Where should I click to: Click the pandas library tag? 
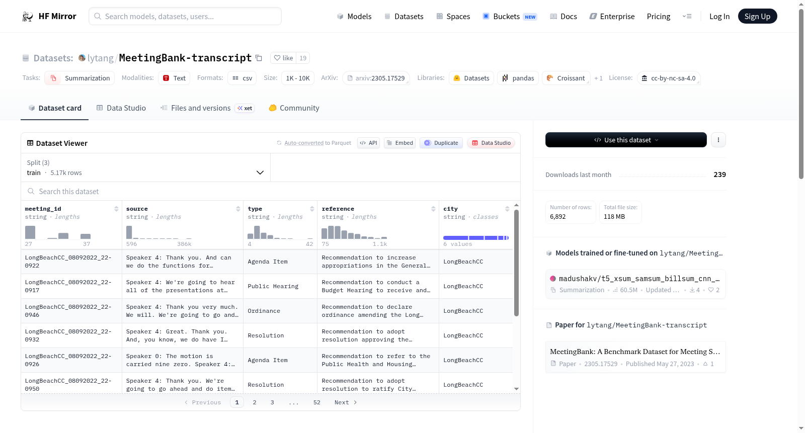pyautogui.click(x=518, y=78)
